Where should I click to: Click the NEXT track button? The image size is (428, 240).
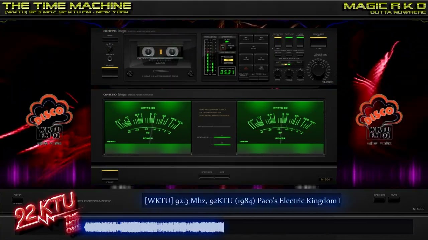coord(261,39)
